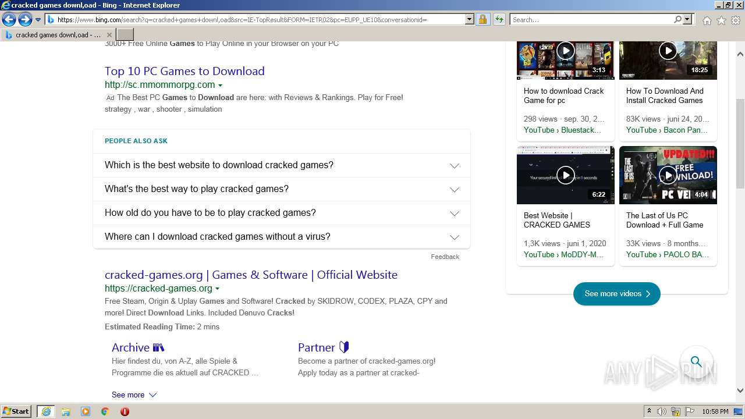
Task: Play 'How to download Crack Game for pc' video
Action: tap(566, 51)
